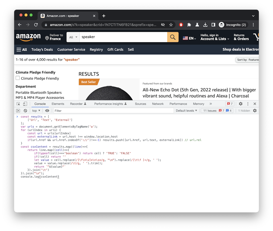Open the Gift Cards navigation link
This screenshot has width=273, height=231.
click(x=115, y=50)
